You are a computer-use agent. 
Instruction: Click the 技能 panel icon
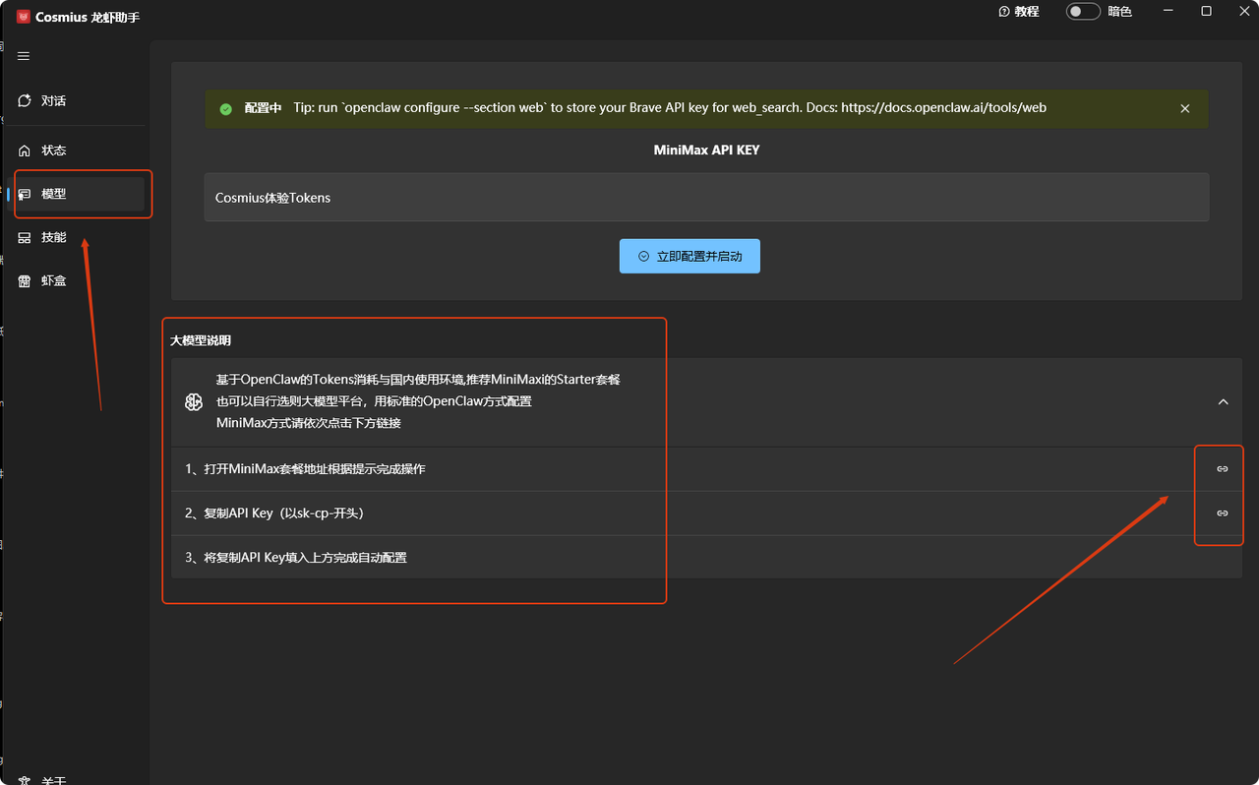point(25,237)
